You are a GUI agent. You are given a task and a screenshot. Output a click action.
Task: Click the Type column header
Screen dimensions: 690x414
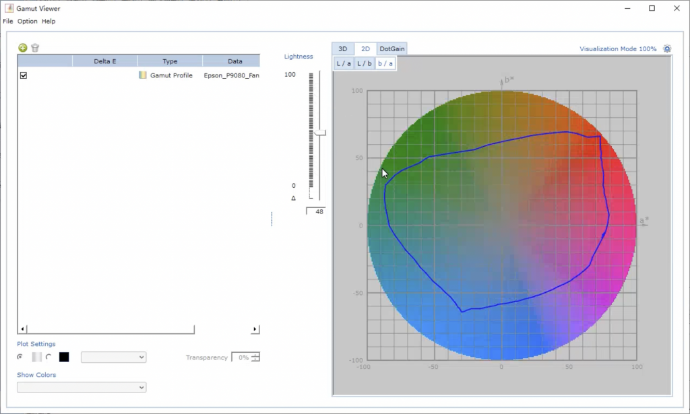pos(170,61)
